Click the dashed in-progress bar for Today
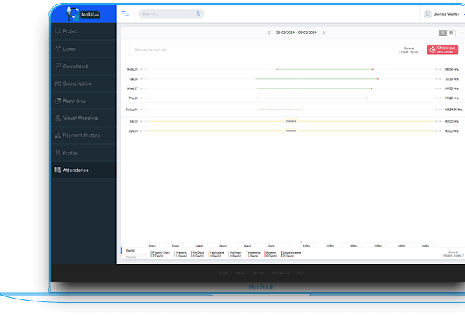Image resolution: width=465 pixels, height=315 pixels. click(x=281, y=110)
